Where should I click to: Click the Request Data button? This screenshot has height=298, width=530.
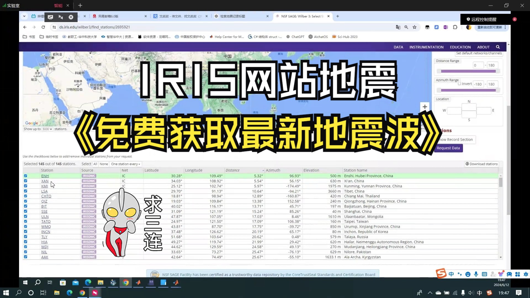(x=449, y=148)
